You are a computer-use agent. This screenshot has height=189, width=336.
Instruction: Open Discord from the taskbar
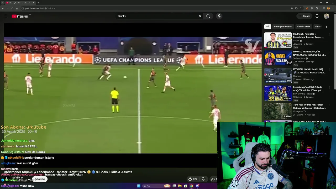pos(197,186)
